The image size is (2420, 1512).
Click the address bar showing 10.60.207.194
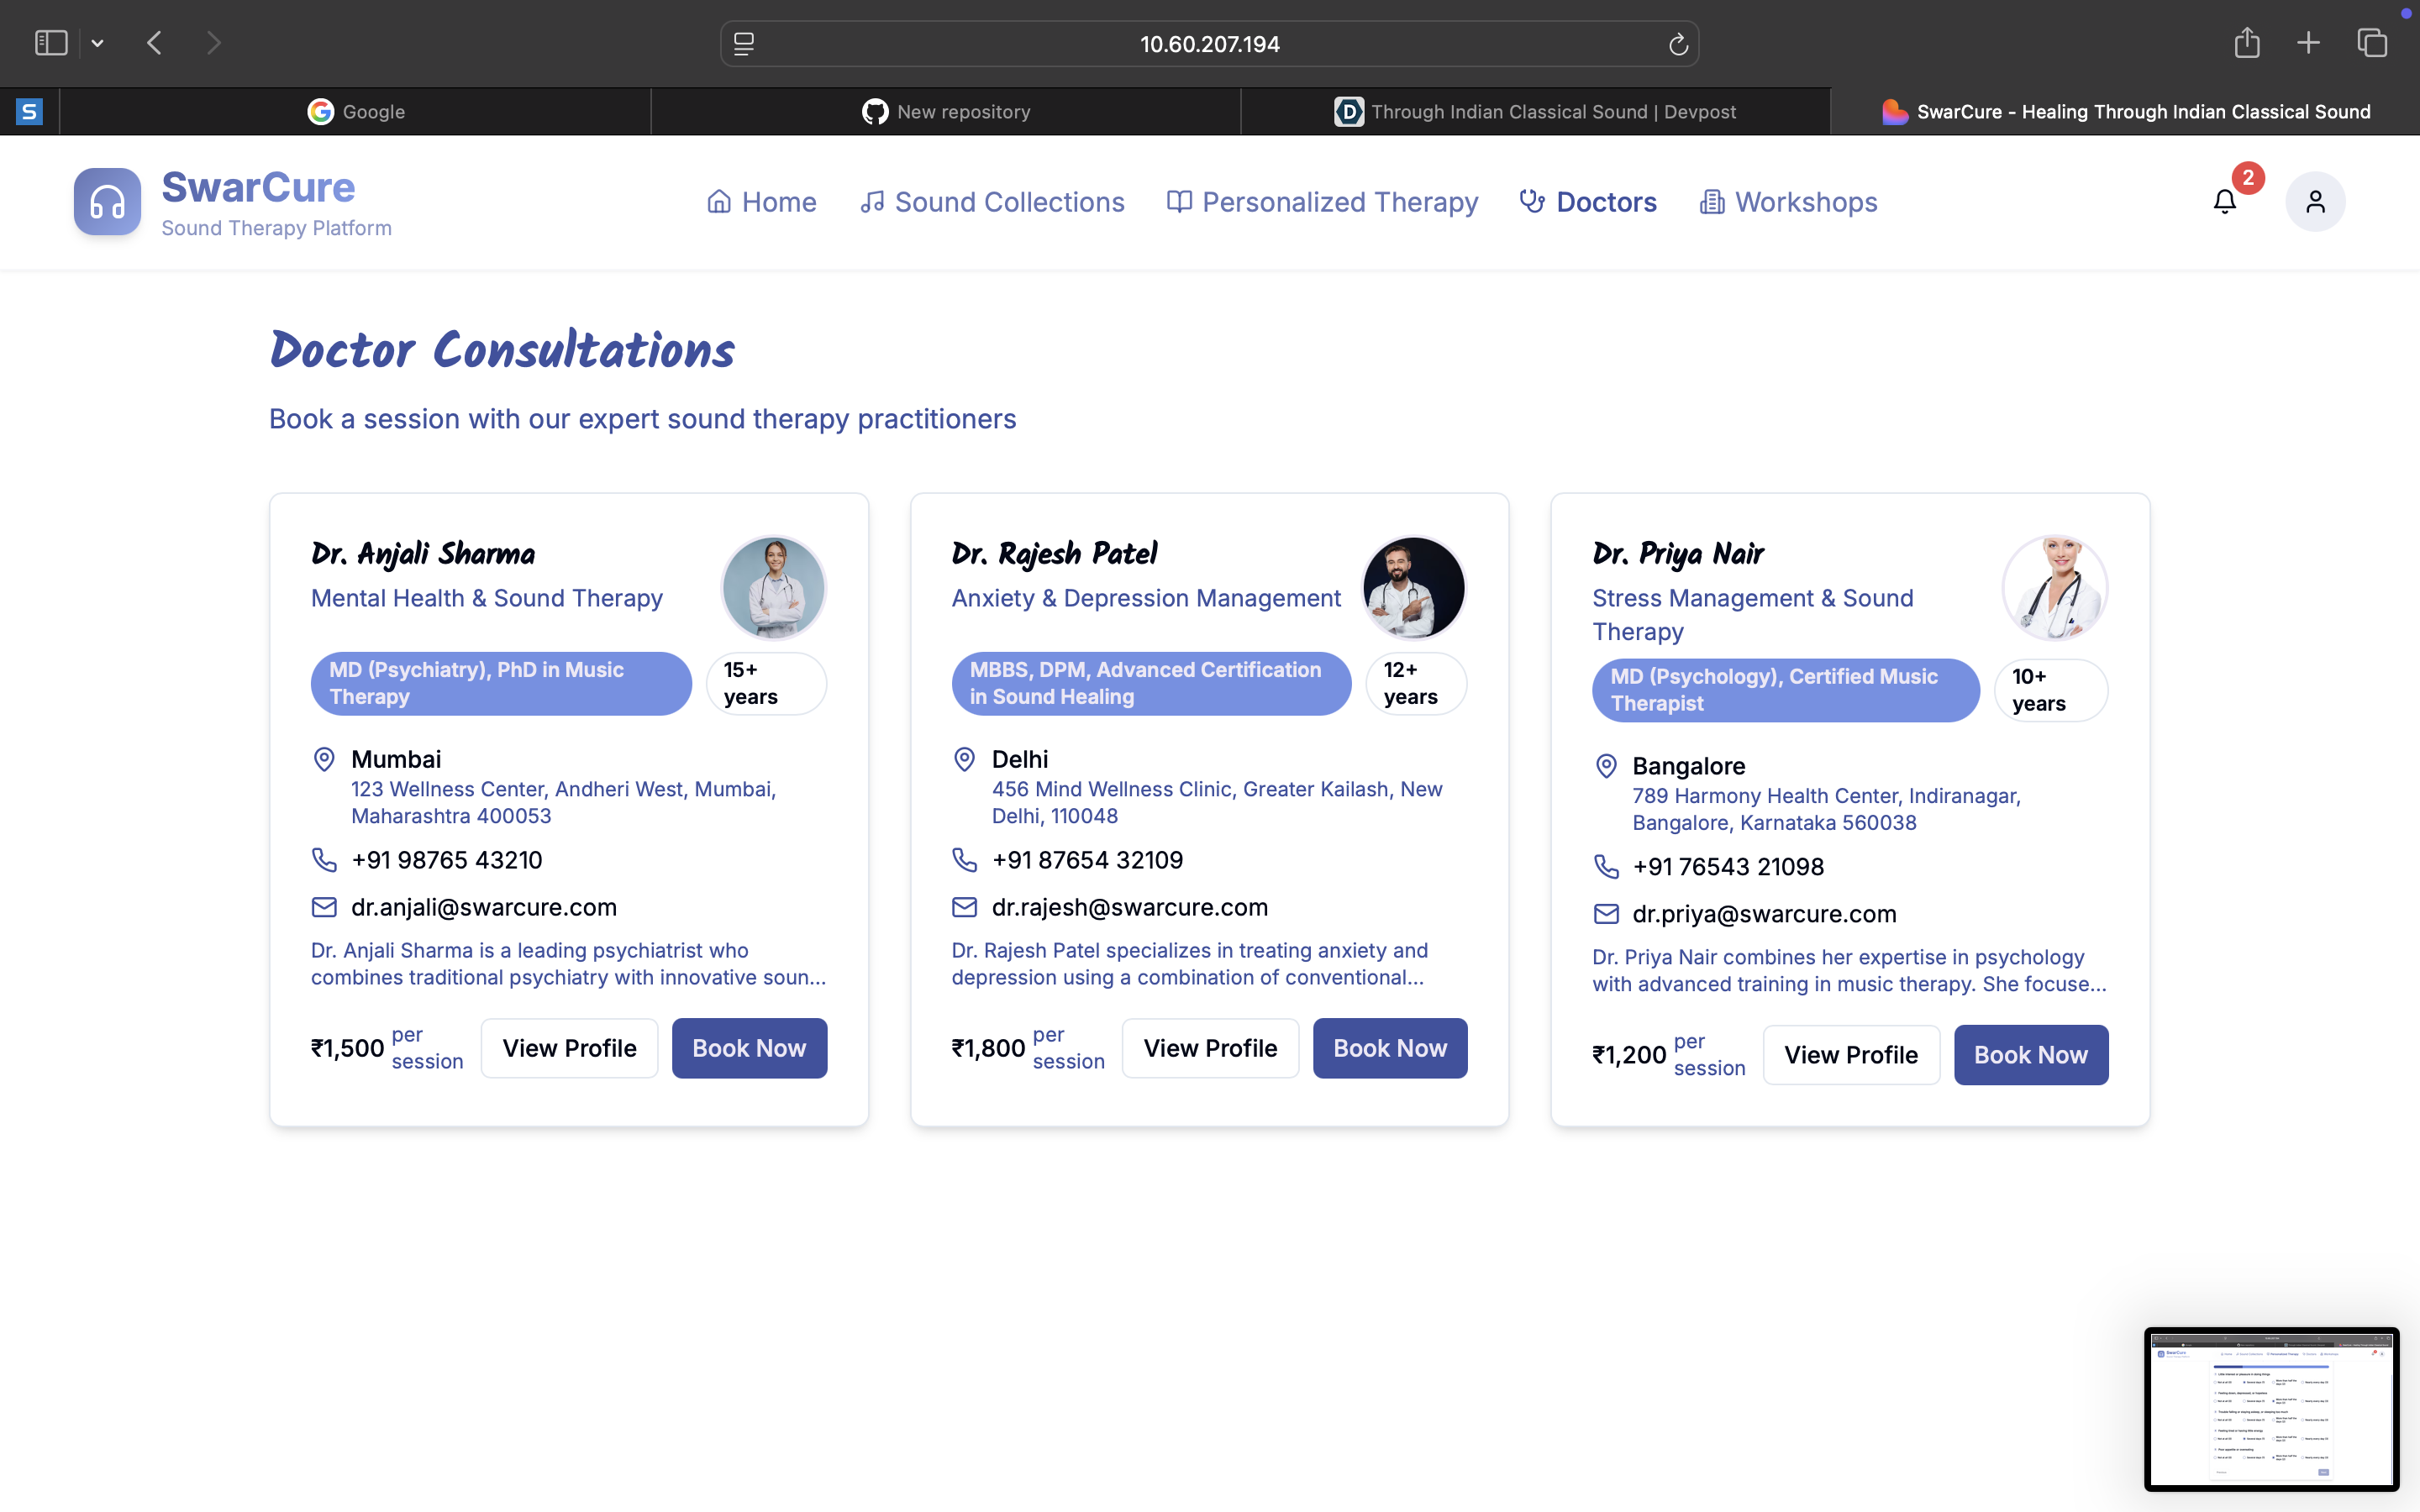(x=1209, y=44)
